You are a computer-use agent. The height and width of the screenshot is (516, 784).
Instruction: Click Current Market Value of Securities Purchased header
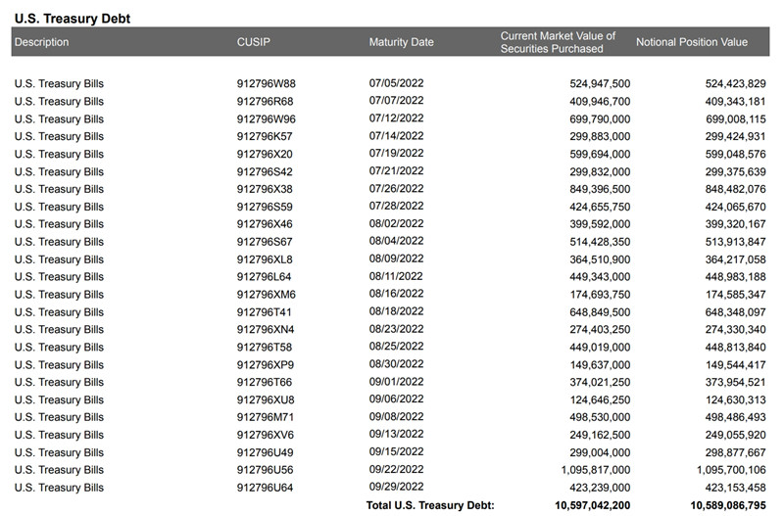pos(558,42)
